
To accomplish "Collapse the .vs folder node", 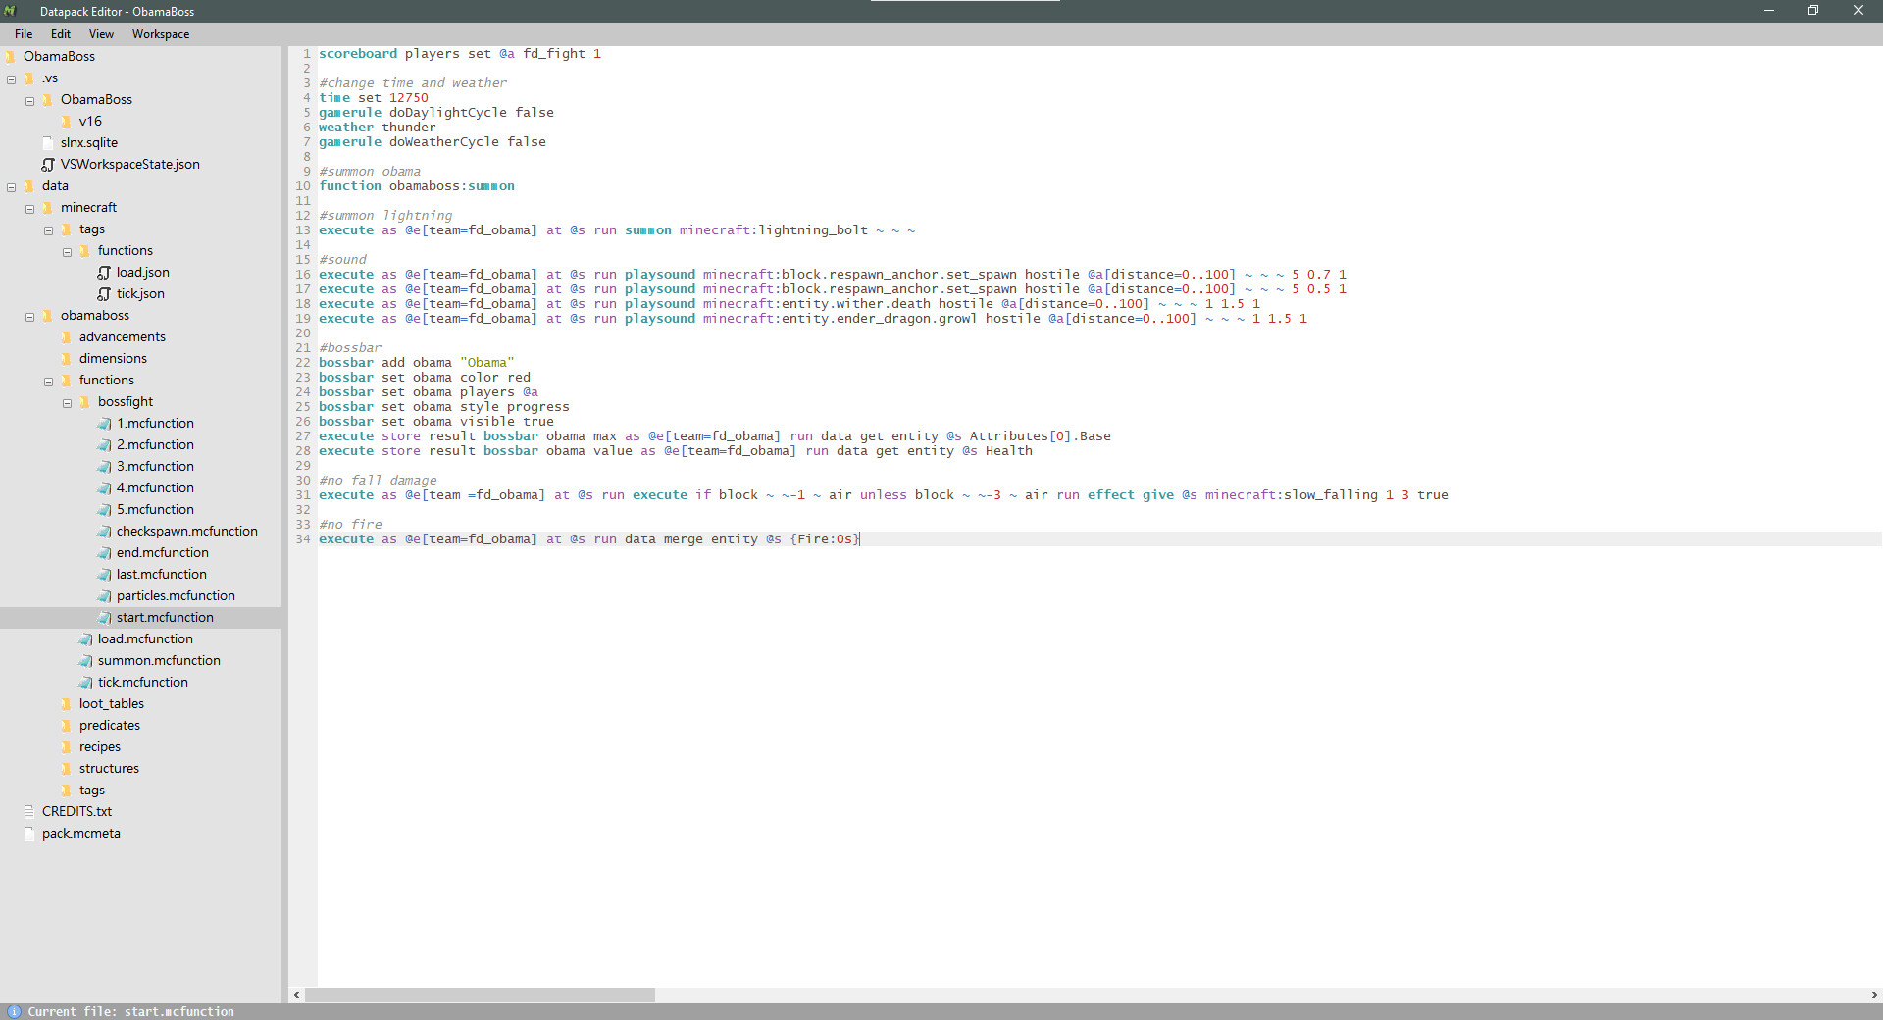I will coord(11,78).
